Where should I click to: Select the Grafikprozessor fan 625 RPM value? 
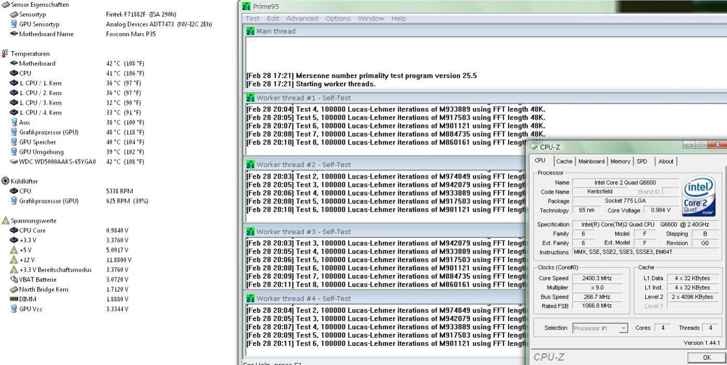127,201
